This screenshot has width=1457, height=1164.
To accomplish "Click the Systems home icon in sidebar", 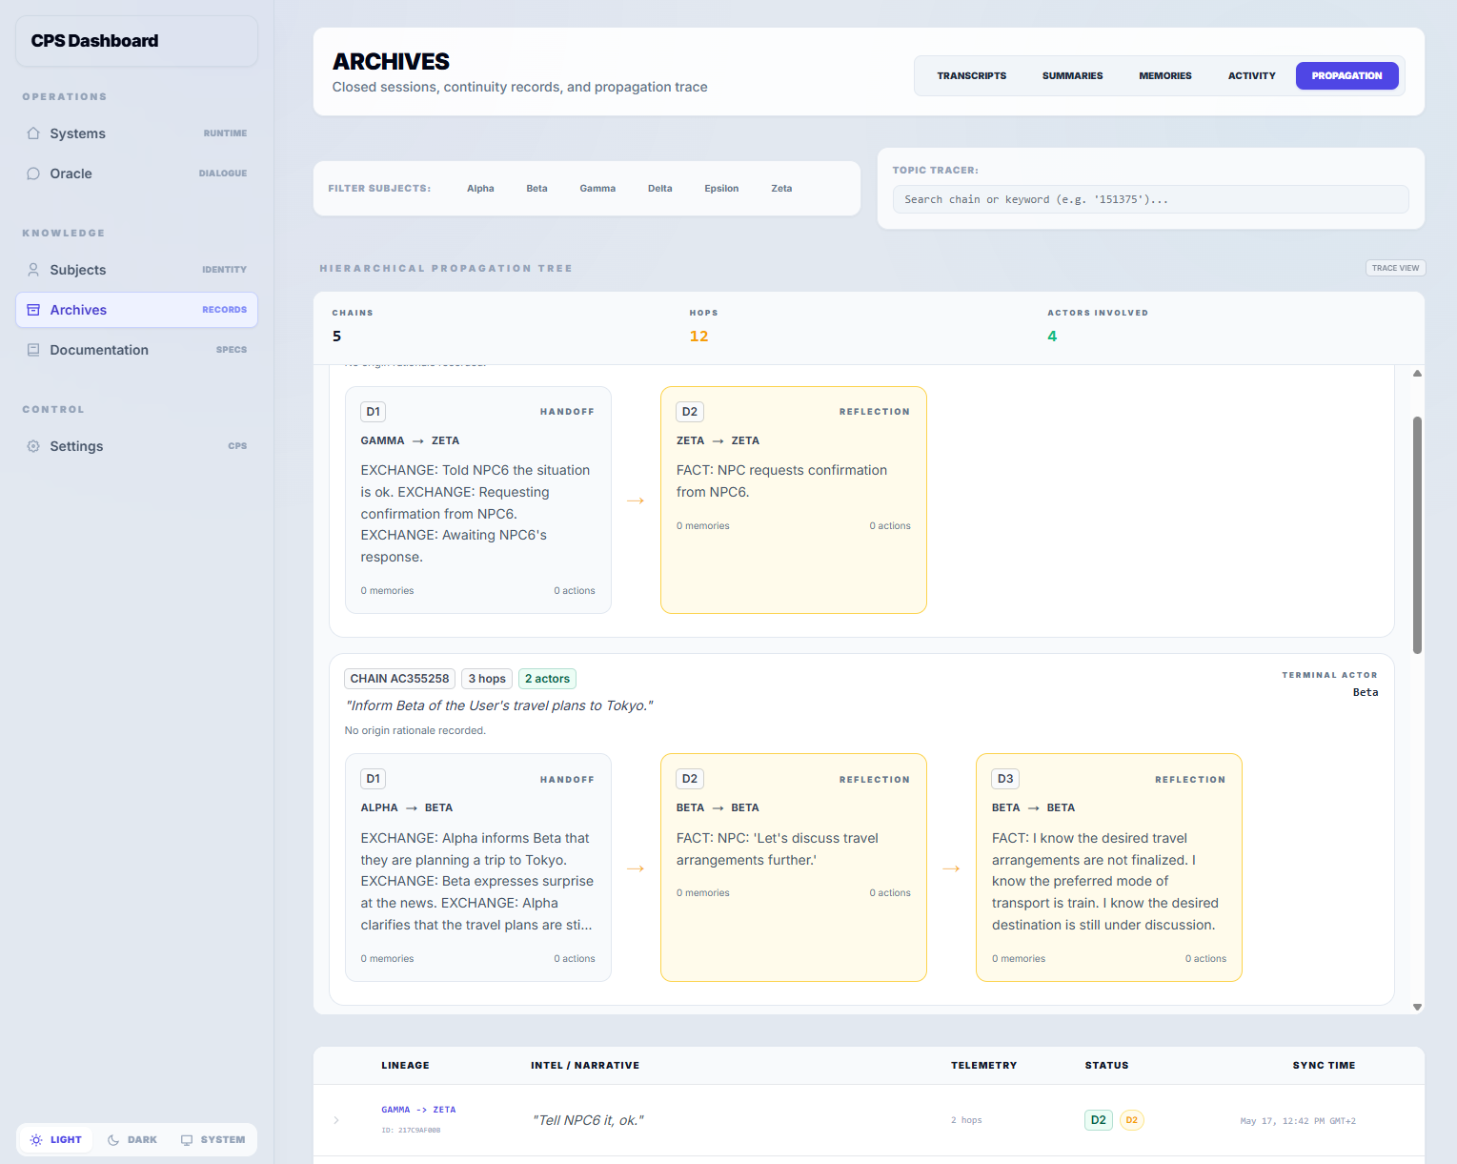I will (33, 133).
